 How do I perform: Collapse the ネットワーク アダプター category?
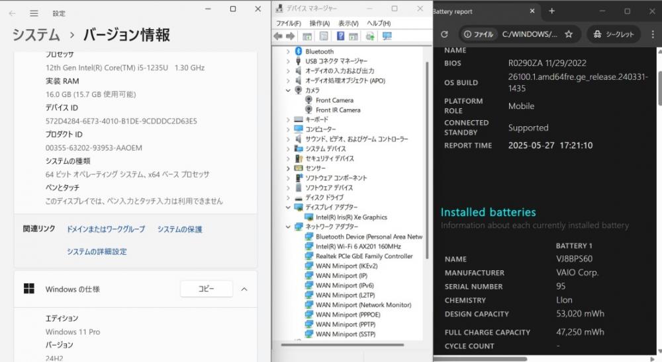[x=288, y=227]
